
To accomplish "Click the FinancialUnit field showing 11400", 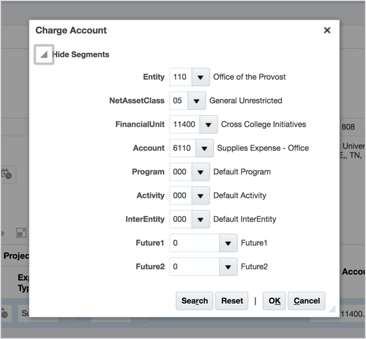I will 184,124.
